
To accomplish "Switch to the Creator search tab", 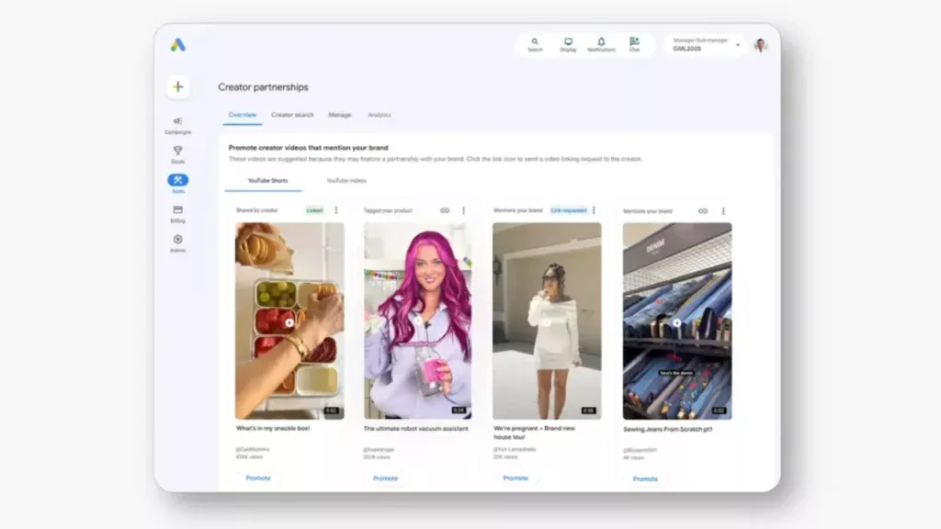I will (292, 115).
